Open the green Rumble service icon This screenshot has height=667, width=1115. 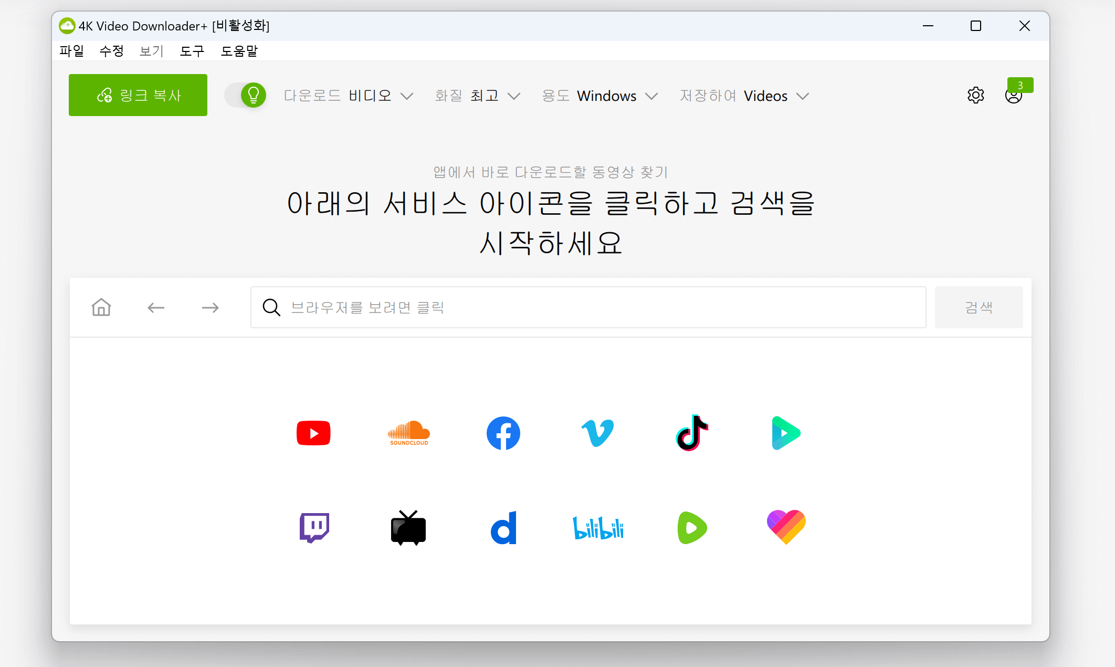click(692, 528)
